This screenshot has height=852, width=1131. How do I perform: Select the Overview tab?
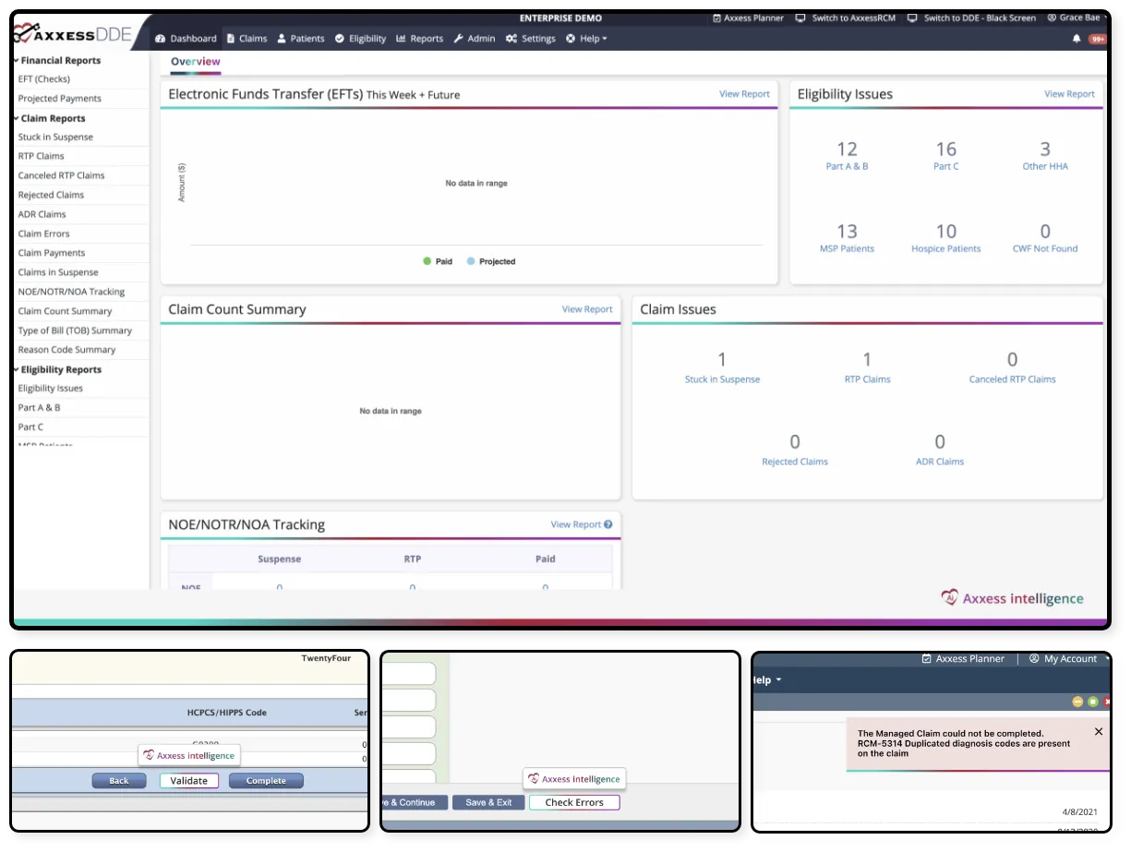(x=196, y=62)
